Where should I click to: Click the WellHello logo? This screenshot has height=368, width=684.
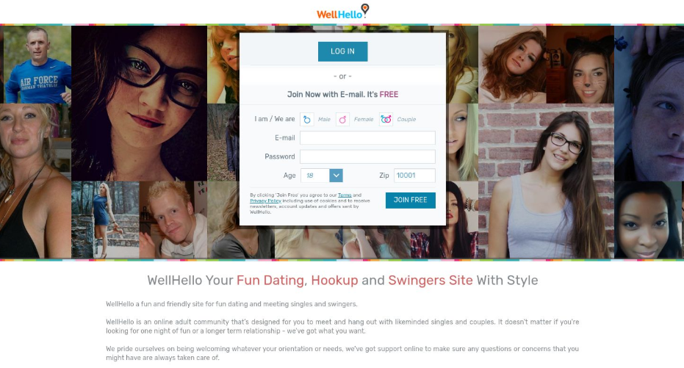click(343, 12)
